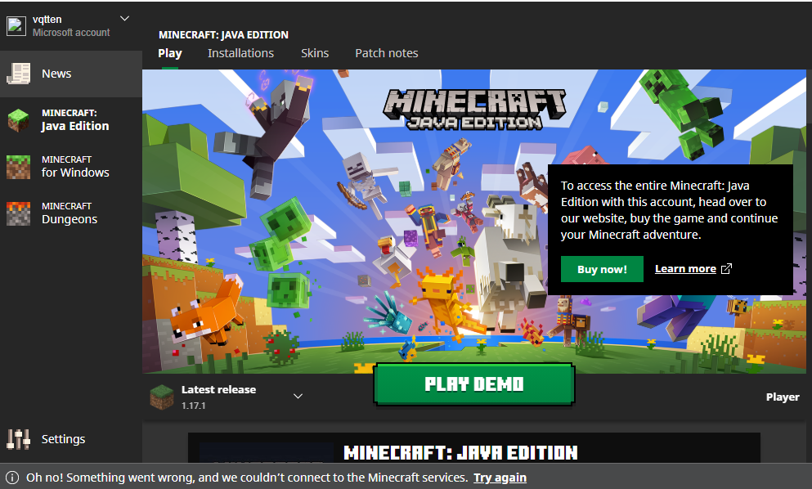
Task: Click the Latest release grass block icon
Action: coord(162,397)
